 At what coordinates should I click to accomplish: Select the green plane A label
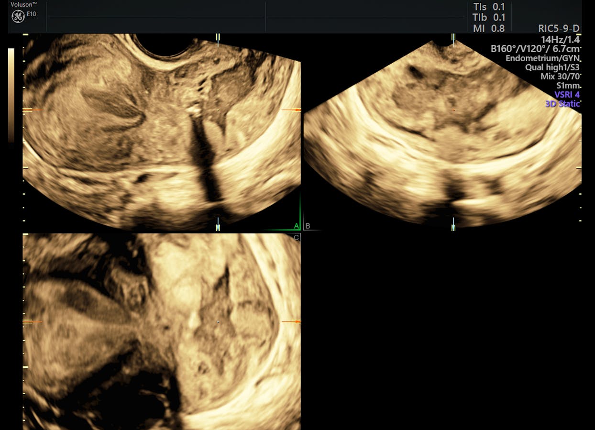297,226
